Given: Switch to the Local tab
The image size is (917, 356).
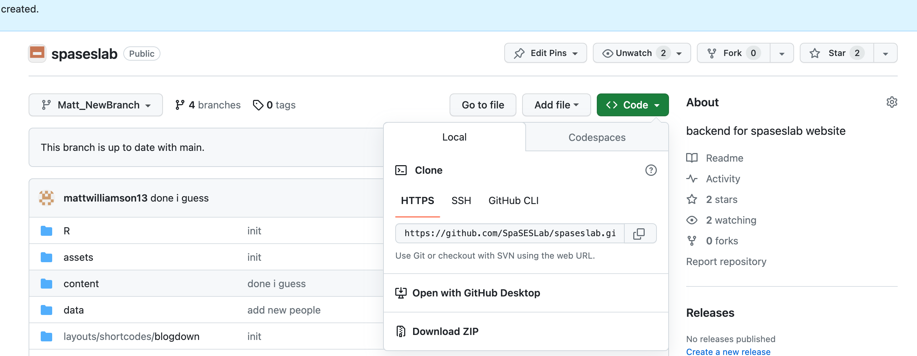Looking at the screenshot, I should coord(454,137).
